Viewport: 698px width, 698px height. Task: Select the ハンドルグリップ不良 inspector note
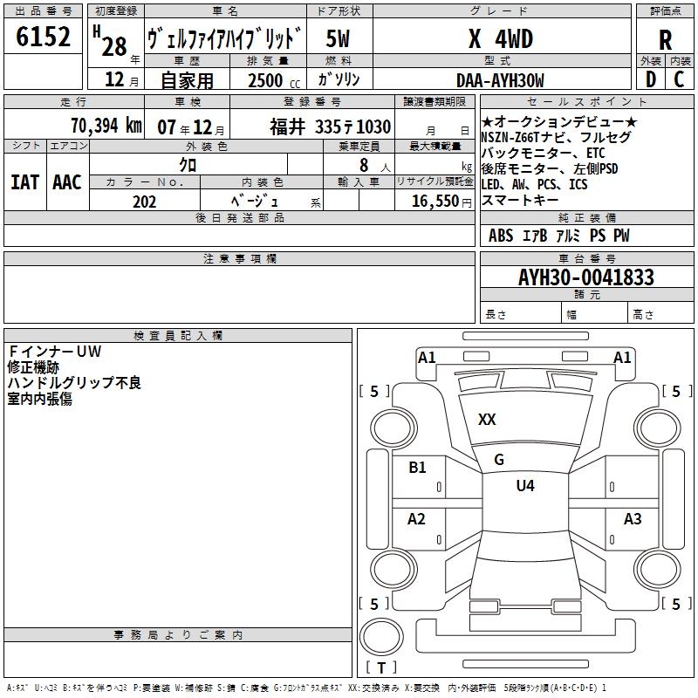74,382
